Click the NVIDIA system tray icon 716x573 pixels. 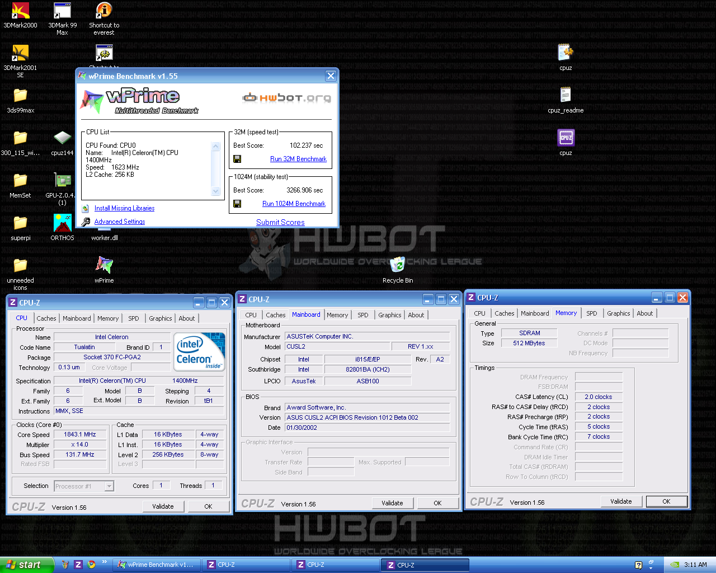675,565
